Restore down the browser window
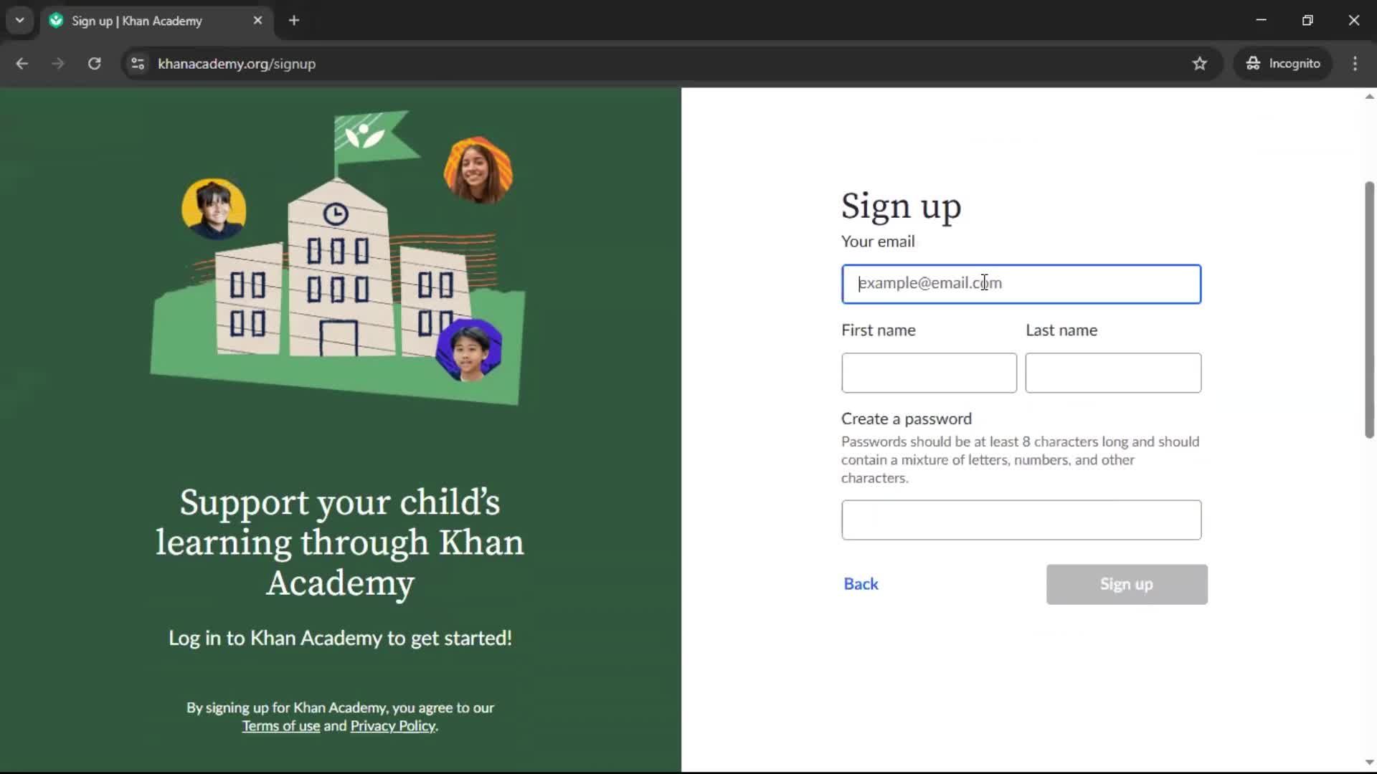The width and height of the screenshot is (1377, 774). (x=1307, y=20)
